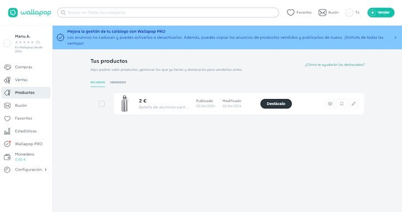Open the 'Mejora la gestión de tu catálogo' banner title
This screenshot has height=212, width=402.
click(116, 31)
